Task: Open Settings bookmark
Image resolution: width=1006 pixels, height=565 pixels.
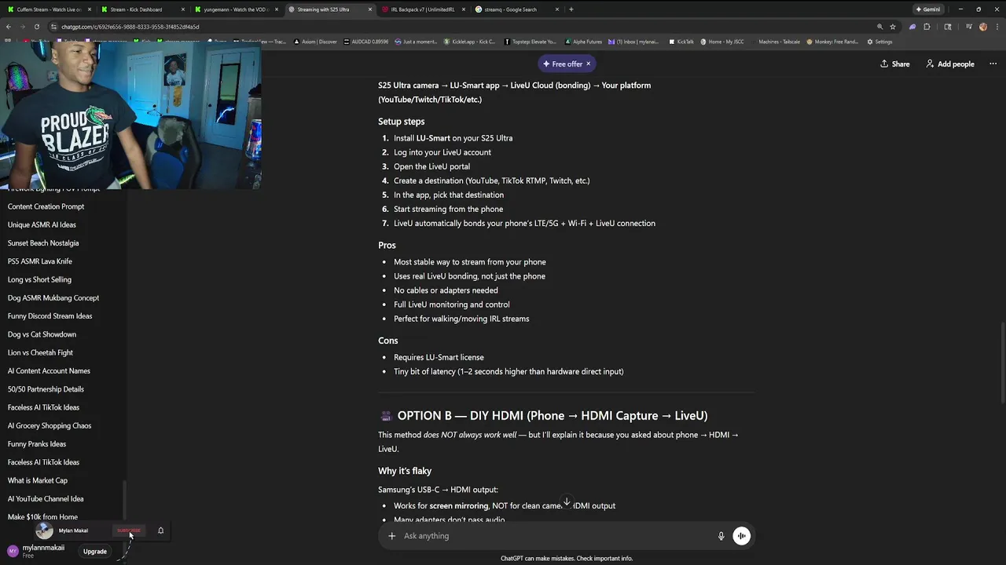Action: coord(880,42)
